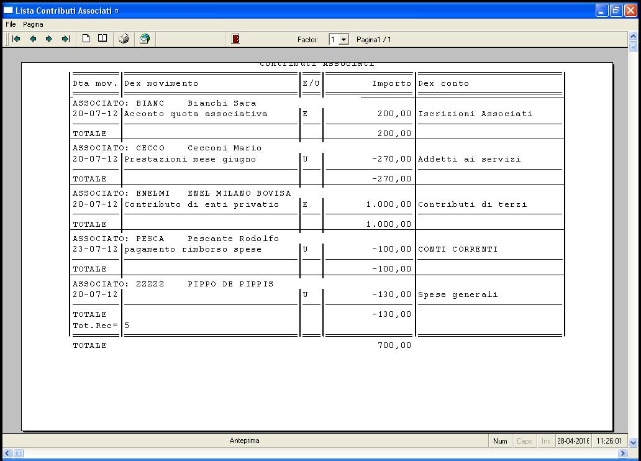Click the 'ENEL MILANO BOVISA' associate name
The image size is (641, 461).
tap(239, 193)
